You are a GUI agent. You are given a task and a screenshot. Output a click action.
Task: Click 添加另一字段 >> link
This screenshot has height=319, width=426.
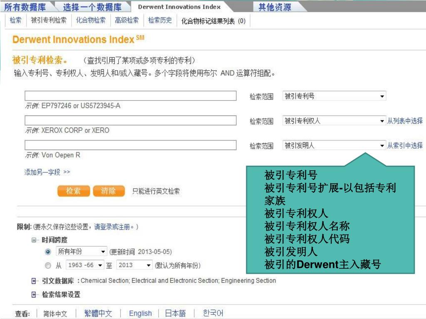(x=47, y=172)
